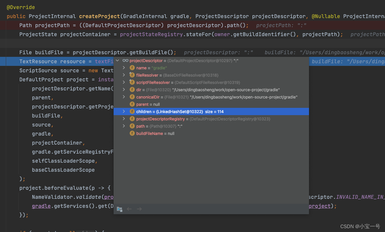Viewport: 385px width, 232px height.
Task: Select the parent = null row
Action: pyautogui.click(x=211, y=104)
